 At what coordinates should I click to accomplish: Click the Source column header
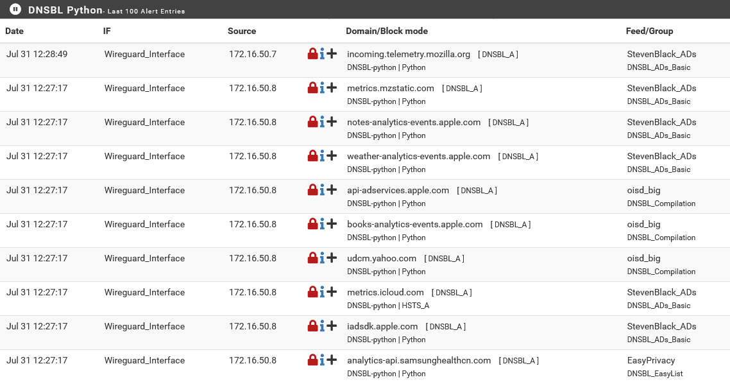click(242, 31)
